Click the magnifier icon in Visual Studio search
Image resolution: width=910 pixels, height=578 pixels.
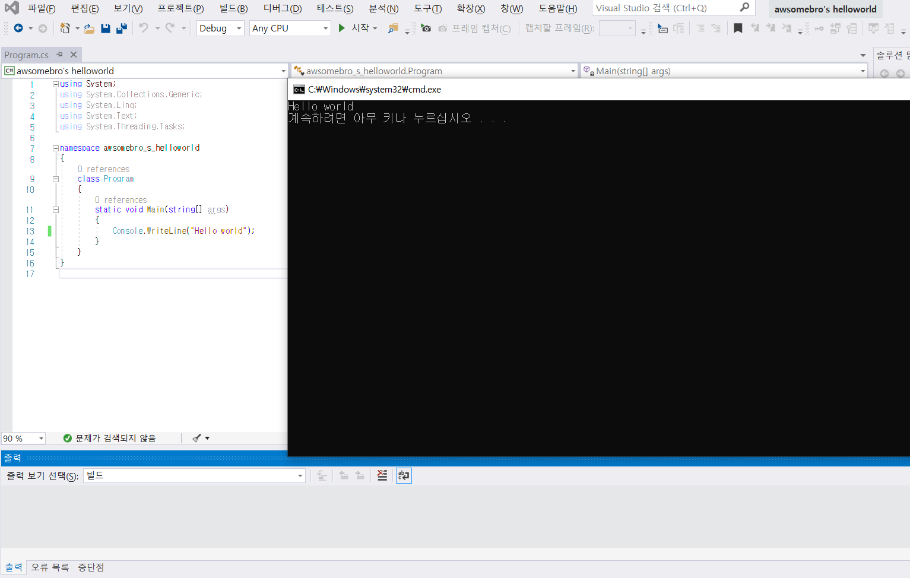click(744, 8)
